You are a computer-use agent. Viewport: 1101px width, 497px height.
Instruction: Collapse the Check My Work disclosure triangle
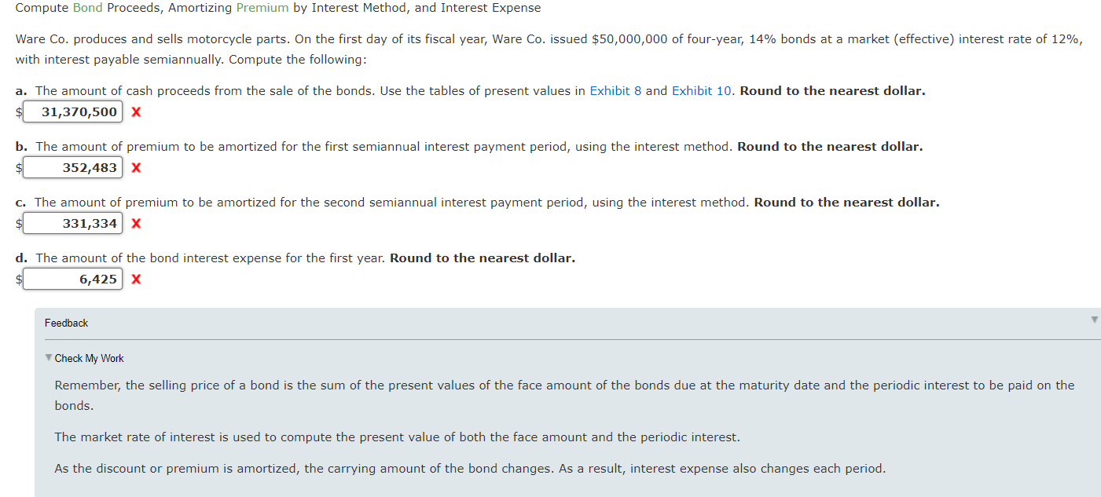click(x=48, y=358)
